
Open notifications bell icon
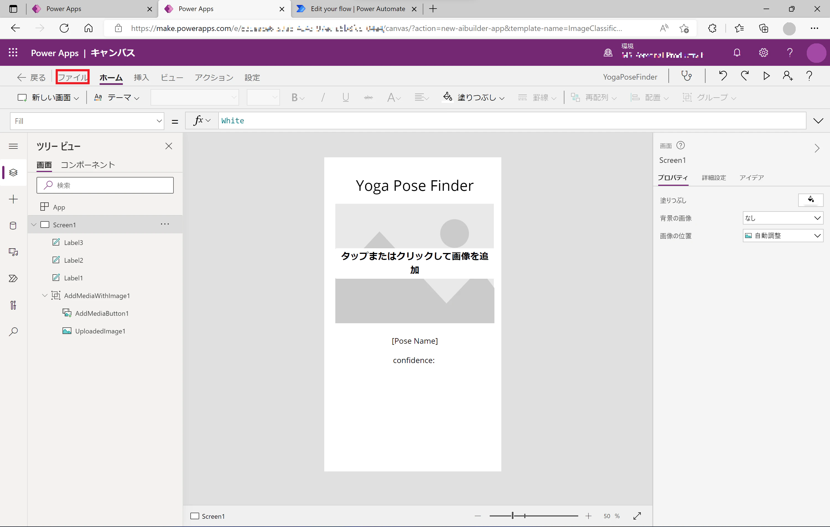737,53
